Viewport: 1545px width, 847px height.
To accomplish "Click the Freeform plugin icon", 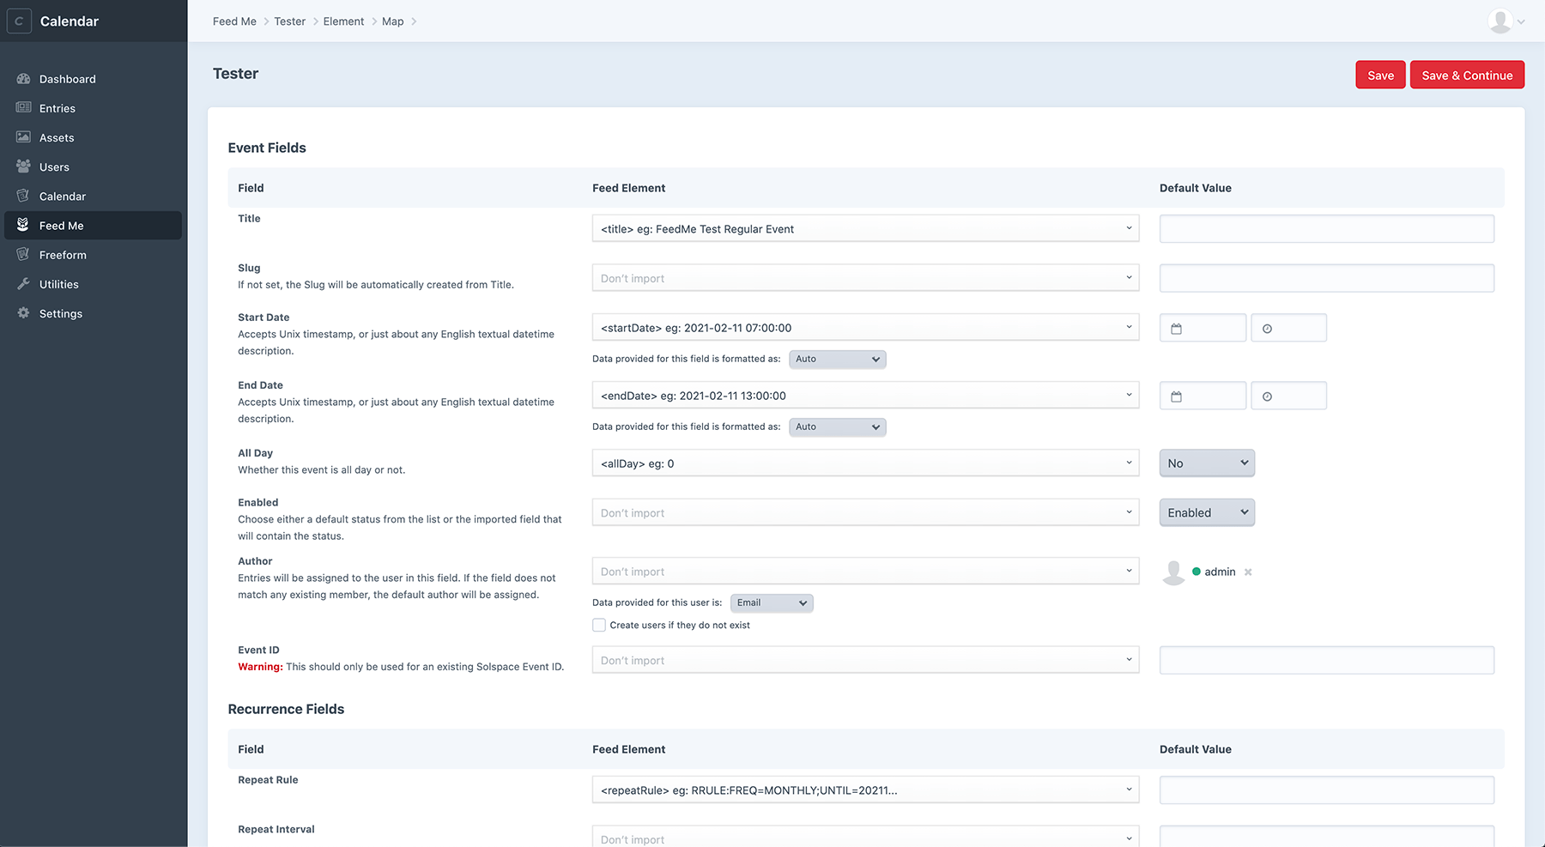I will (23, 254).
